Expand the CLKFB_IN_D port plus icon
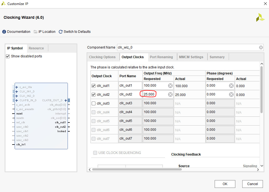 pyautogui.click(x=17, y=100)
